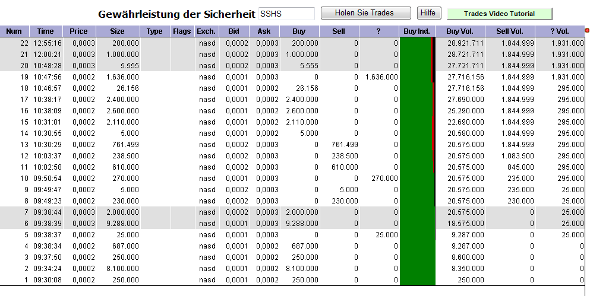Sort by the Num column header
The image size is (590, 296).
[x=14, y=31]
